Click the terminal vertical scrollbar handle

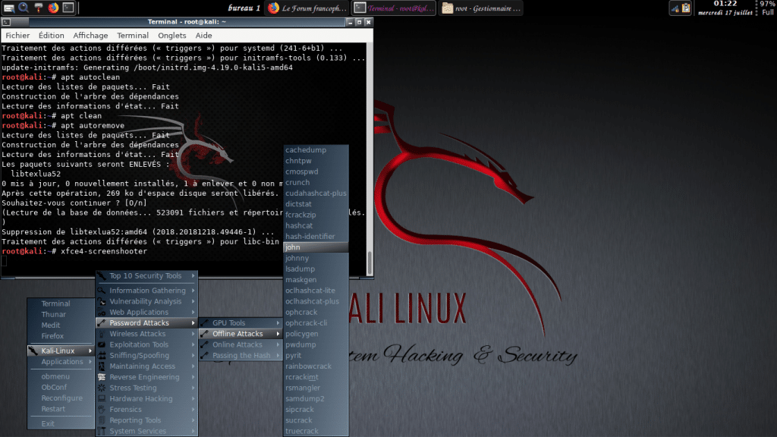[370, 263]
